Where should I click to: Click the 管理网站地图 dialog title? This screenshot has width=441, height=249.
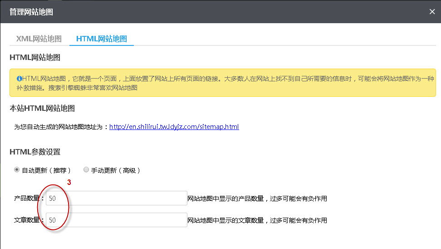point(31,12)
